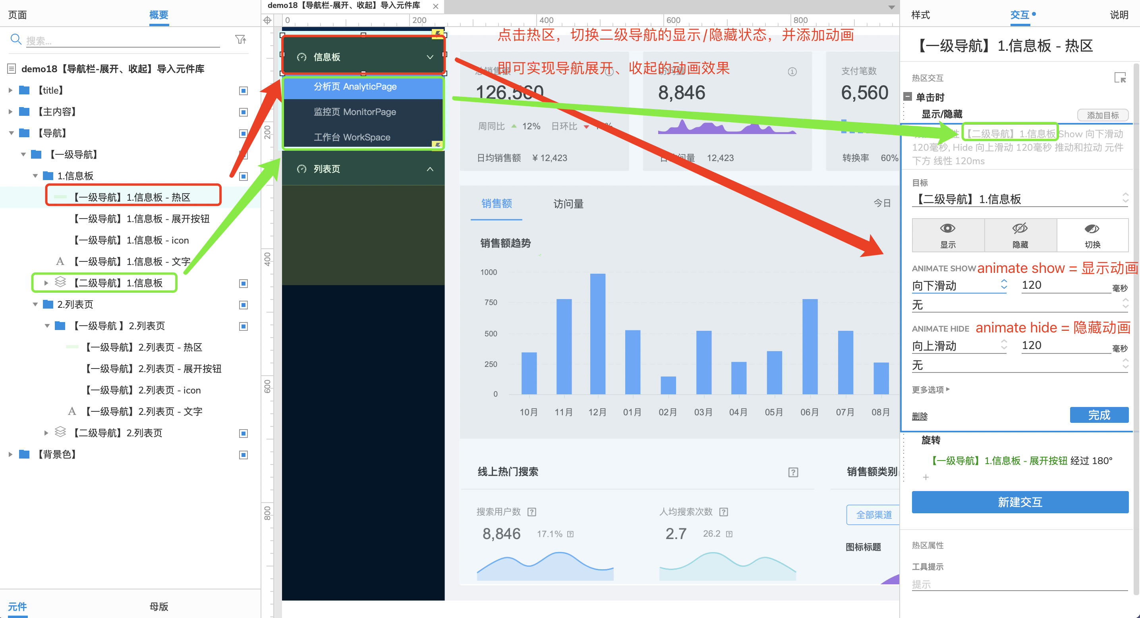
Task: Toggle the marker box on 【背景色】 row
Action: [x=243, y=455]
